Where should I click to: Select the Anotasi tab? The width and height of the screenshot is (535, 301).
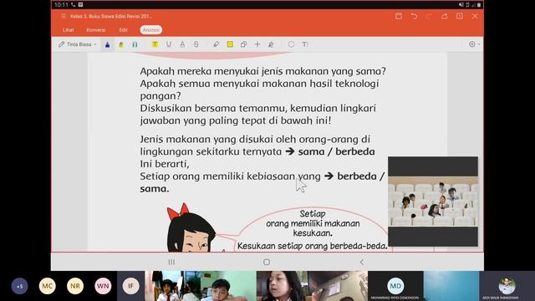(x=150, y=30)
